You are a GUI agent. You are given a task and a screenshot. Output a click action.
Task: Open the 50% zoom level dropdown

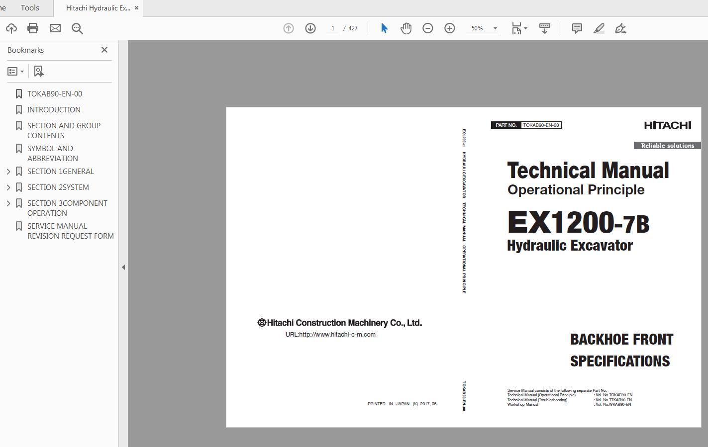click(x=495, y=28)
